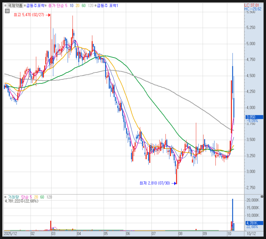Open the data table grid icon
The image size is (266, 239).
coord(7,11)
